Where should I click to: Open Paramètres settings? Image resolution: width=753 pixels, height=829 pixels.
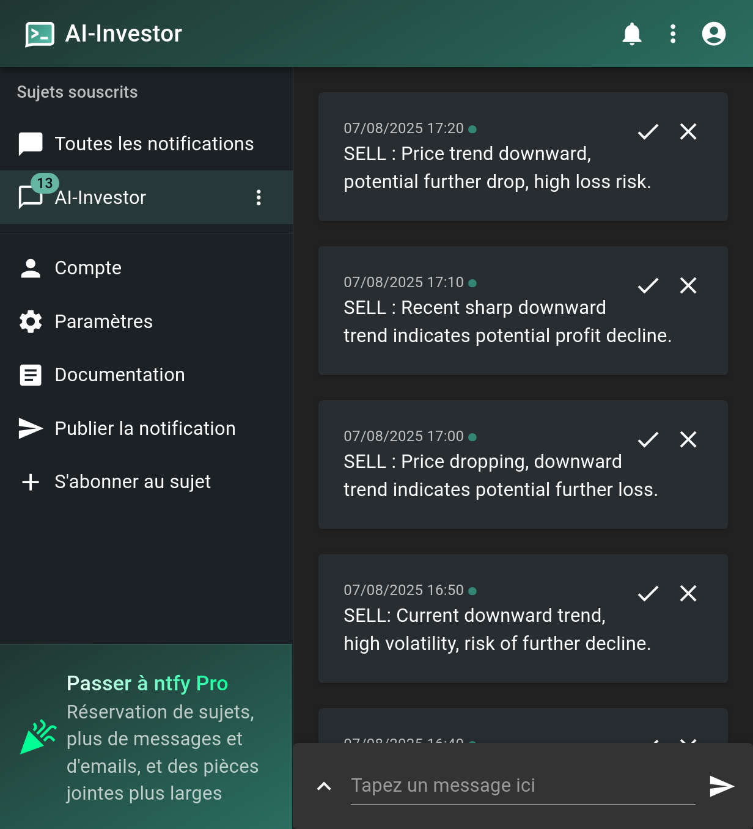[103, 321]
